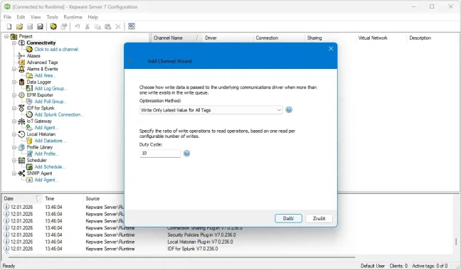Screen dimensions: 461x270
Task: Click the Advanced Tags node icon
Action: tap(21, 63)
